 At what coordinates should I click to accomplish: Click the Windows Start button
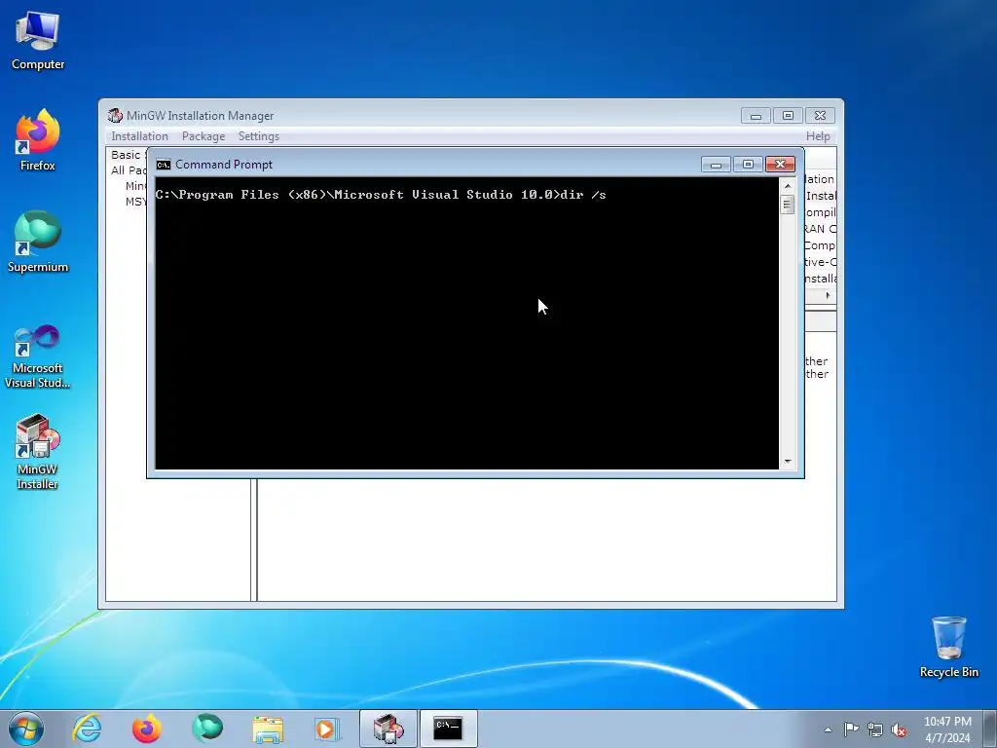[x=26, y=729]
